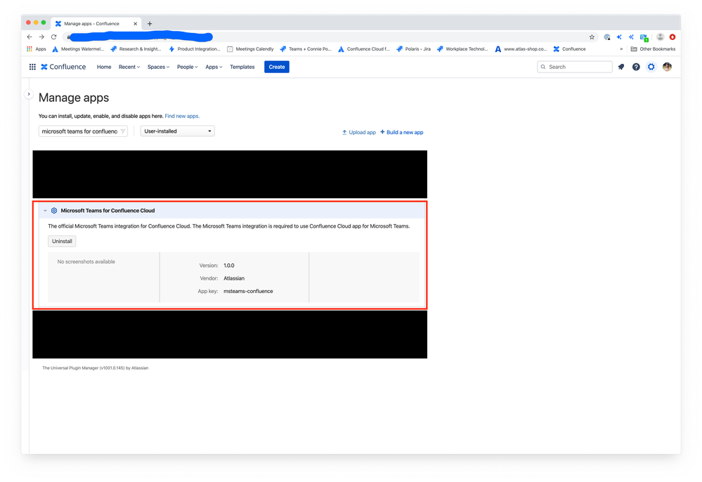
Task: Click the Universal Plugin Manager footer text
Action: pyautogui.click(x=96, y=368)
